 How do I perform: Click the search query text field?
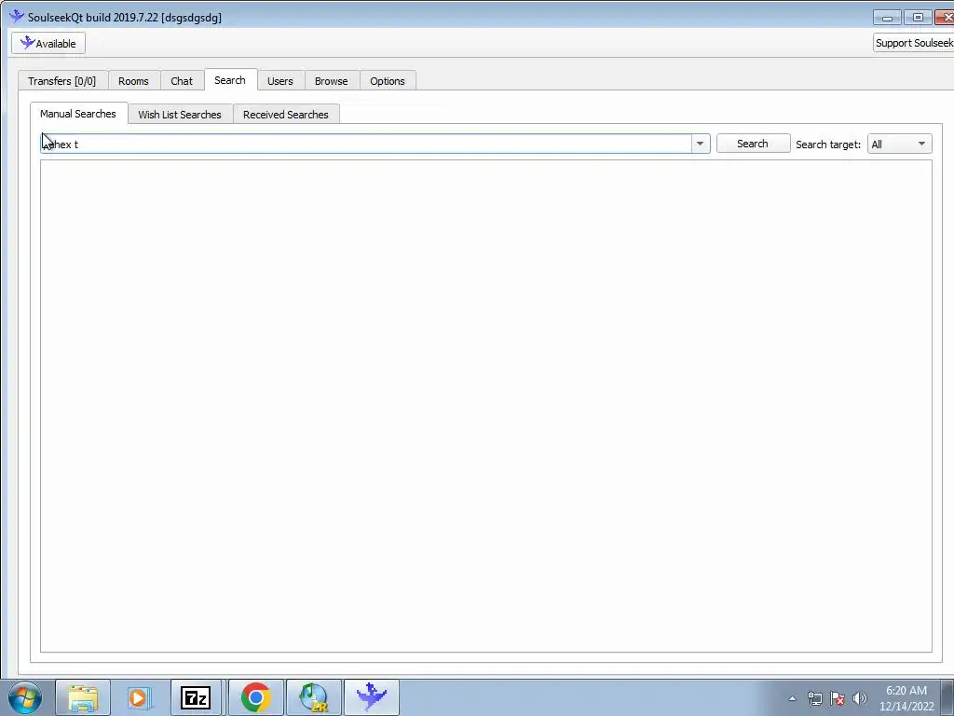pyautogui.click(x=365, y=145)
